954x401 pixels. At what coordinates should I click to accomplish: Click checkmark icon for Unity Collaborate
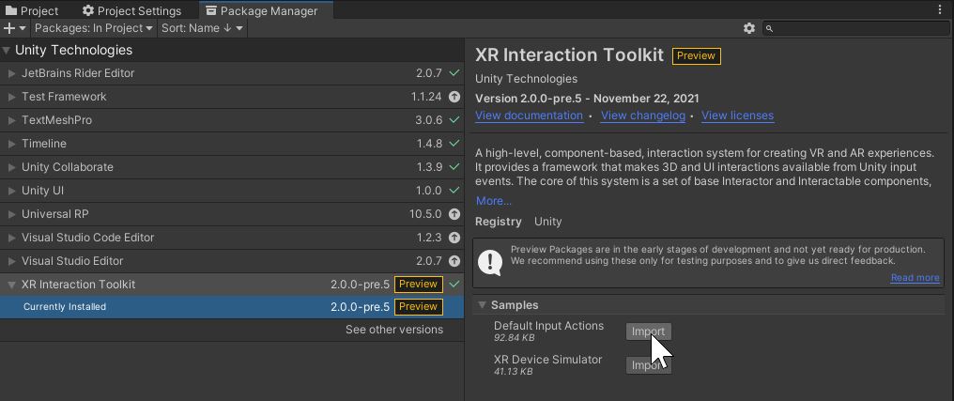[454, 167]
